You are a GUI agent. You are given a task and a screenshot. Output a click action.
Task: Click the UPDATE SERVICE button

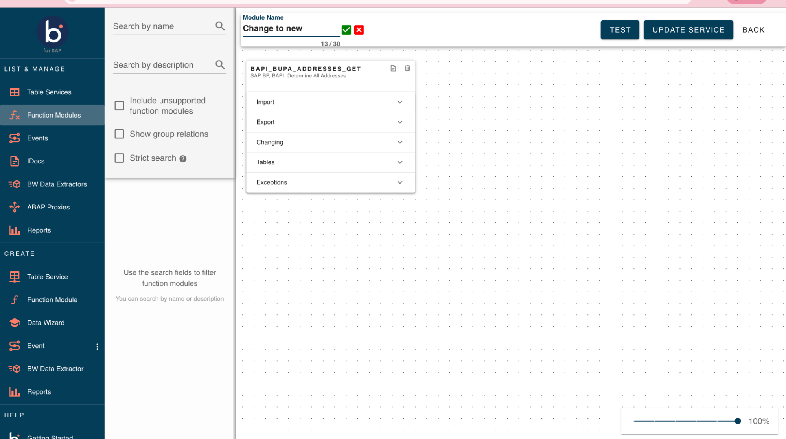tap(688, 30)
